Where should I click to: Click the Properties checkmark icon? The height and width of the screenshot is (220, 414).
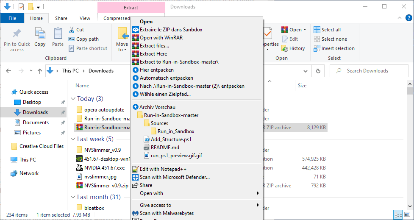click(x=267, y=33)
